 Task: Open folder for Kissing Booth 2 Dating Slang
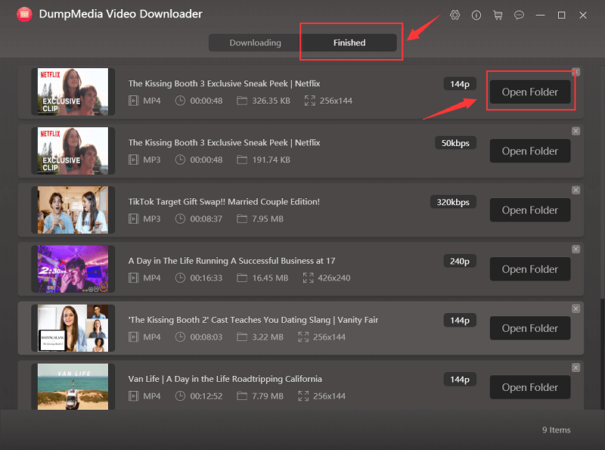[x=529, y=328]
